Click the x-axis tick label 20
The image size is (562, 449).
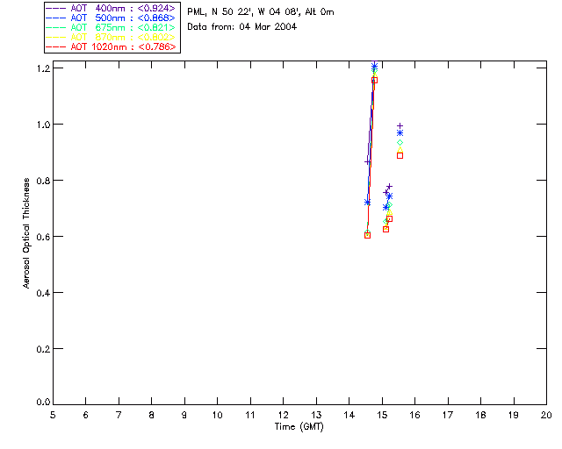[546, 415]
